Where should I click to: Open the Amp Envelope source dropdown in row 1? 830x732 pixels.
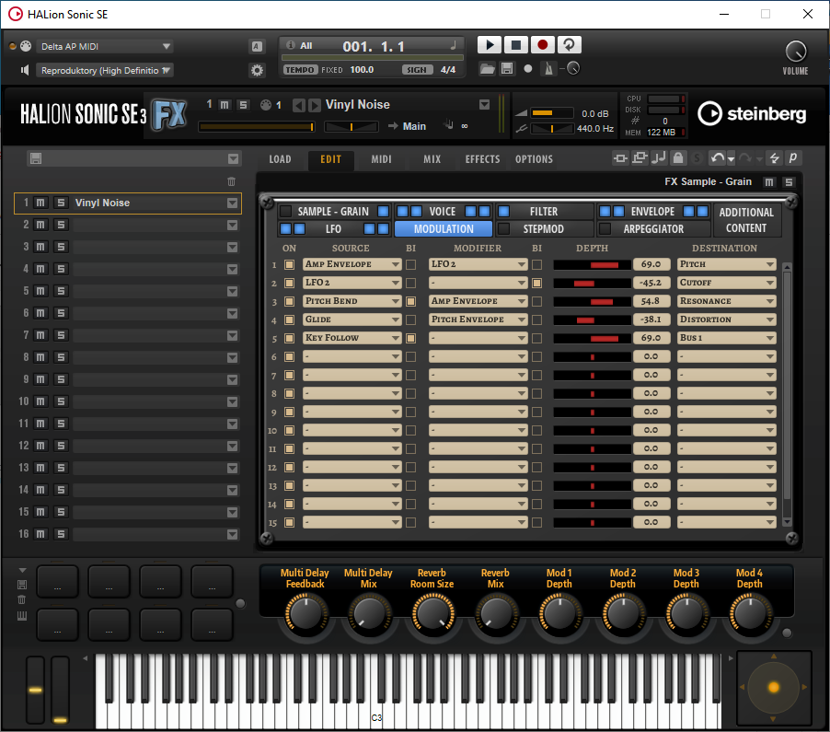click(352, 264)
